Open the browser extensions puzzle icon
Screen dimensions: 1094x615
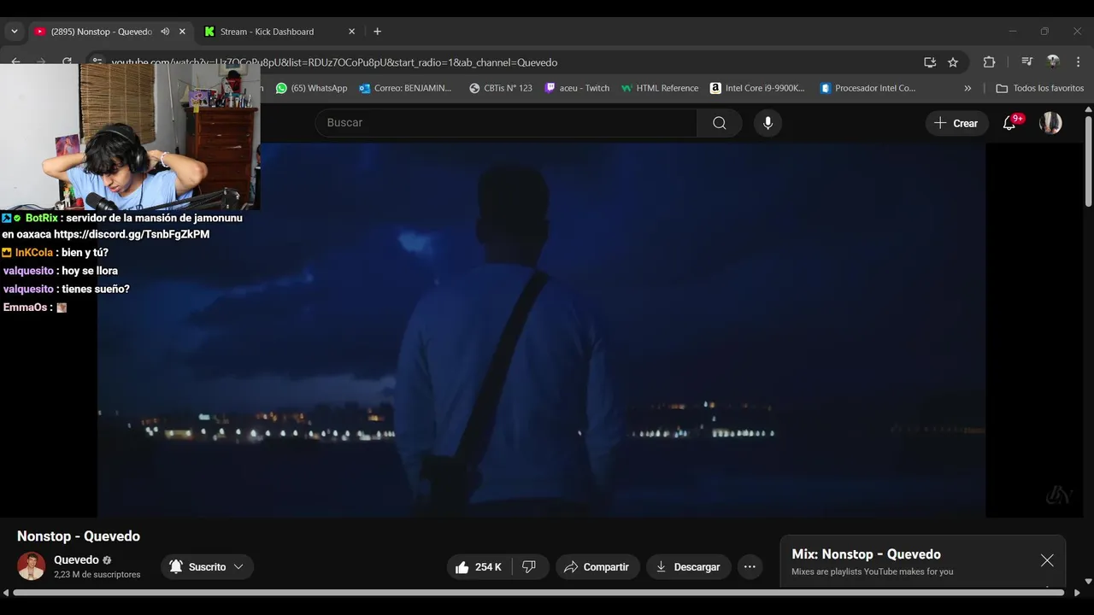(x=989, y=62)
